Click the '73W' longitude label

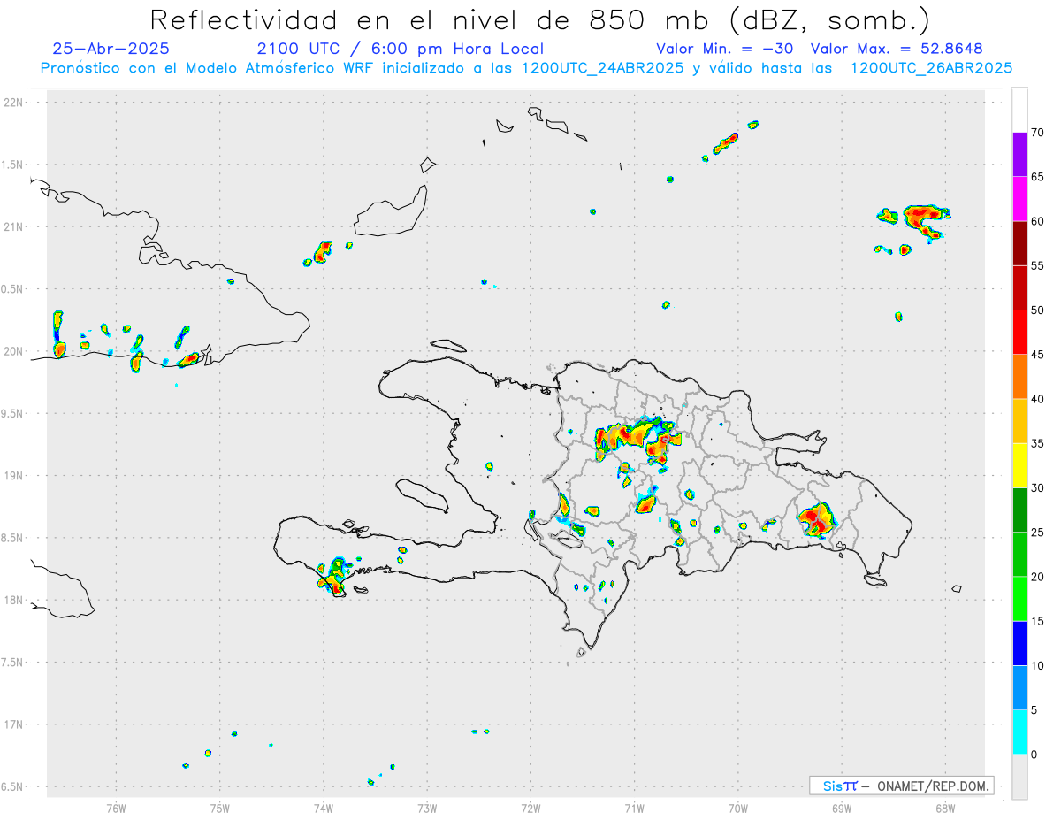click(427, 808)
